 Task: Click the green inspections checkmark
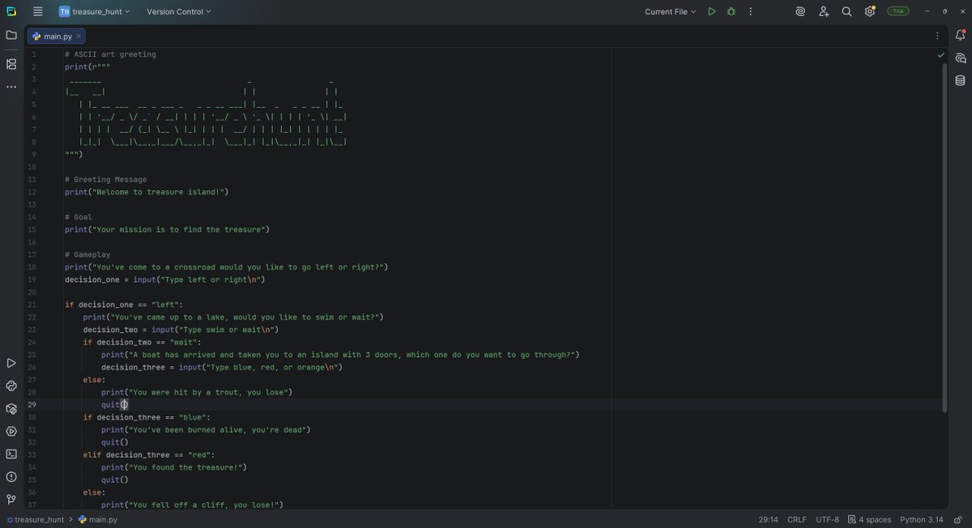940,55
